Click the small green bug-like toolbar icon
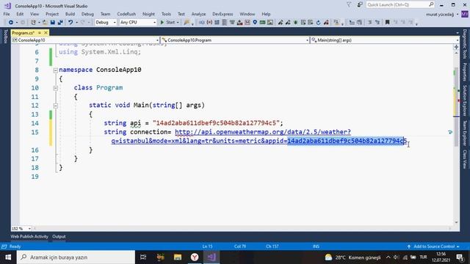This screenshot has width=470, height=264. [295, 23]
